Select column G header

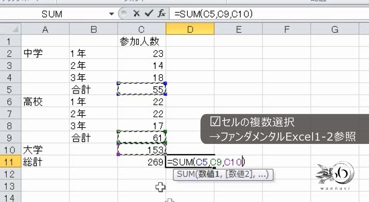pyautogui.click(x=335, y=30)
